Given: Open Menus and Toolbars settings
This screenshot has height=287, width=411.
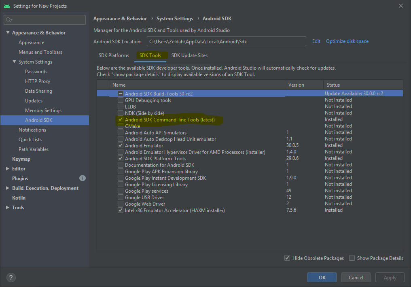Looking at the screenshot, I should [x=40, y=52].
